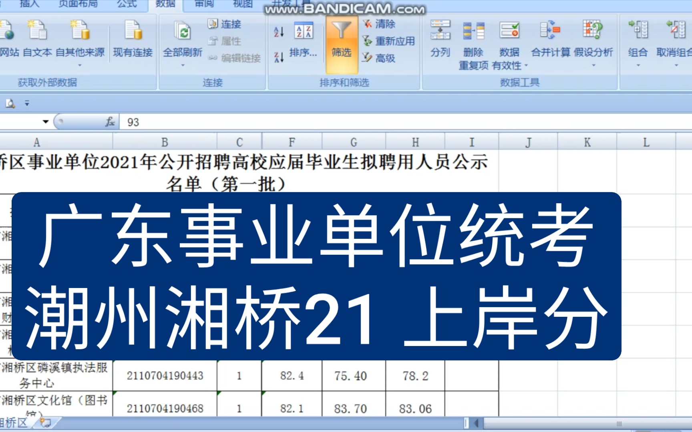Click the insert function fx button
This screenshot has width=692, height=432.
110,122
